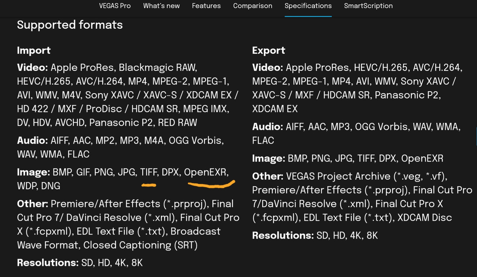
Task: Click the underlined TIFF text under Import
Action: coord(149,172)
